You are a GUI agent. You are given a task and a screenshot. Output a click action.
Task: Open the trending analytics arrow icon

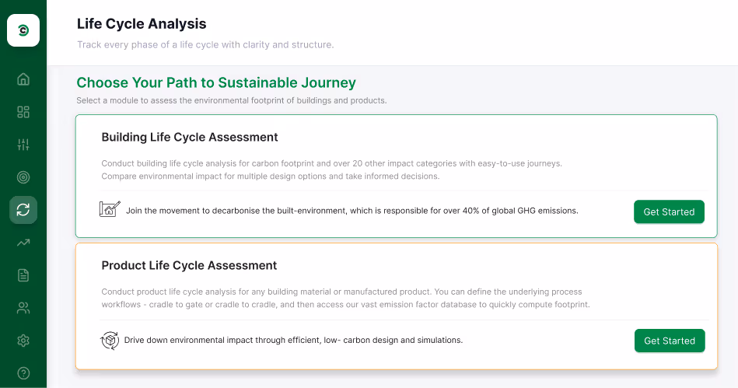pyautogui.click(x=23, y=243)
